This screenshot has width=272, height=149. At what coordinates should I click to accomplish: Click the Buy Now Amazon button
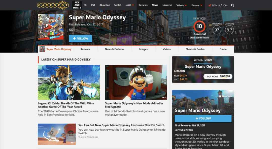tap(218, 77)
